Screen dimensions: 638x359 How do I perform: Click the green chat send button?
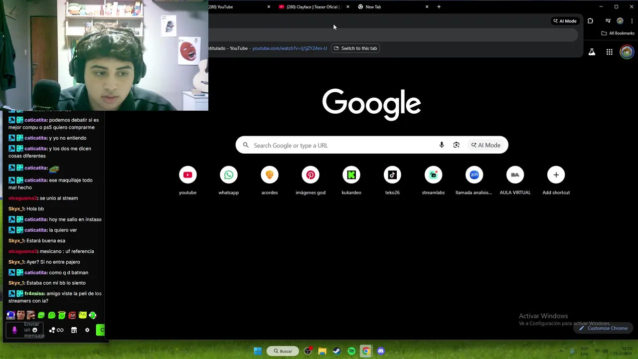coord(100,330)
